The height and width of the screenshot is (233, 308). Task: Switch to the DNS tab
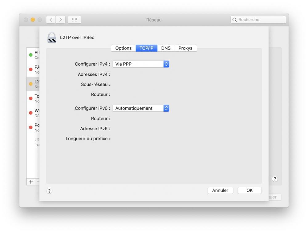166,48
